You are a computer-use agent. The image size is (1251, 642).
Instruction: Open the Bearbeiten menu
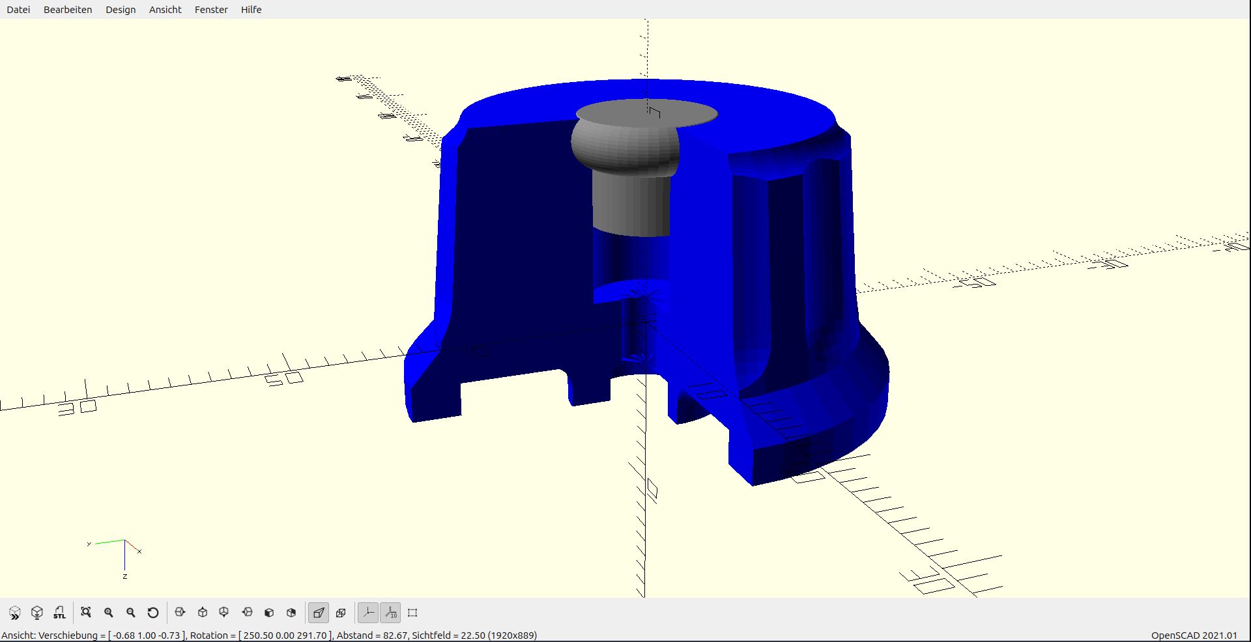coord(68,10)
